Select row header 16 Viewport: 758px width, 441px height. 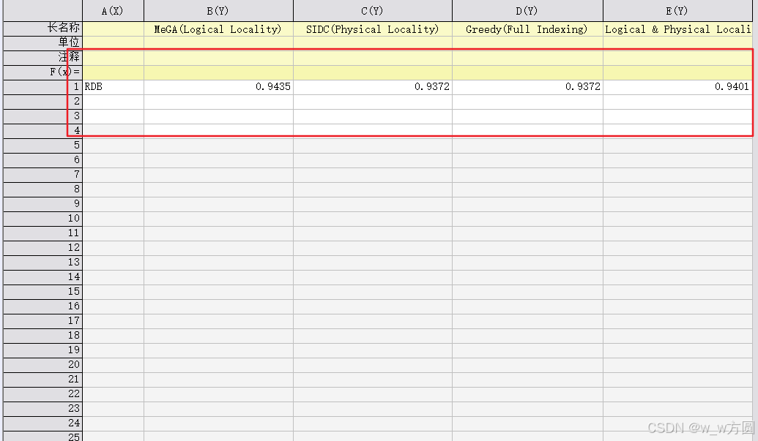click(42, 306)
